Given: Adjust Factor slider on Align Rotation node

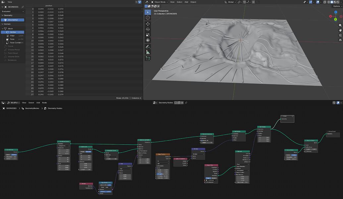Looking at the screenshot, I should 106,192.
